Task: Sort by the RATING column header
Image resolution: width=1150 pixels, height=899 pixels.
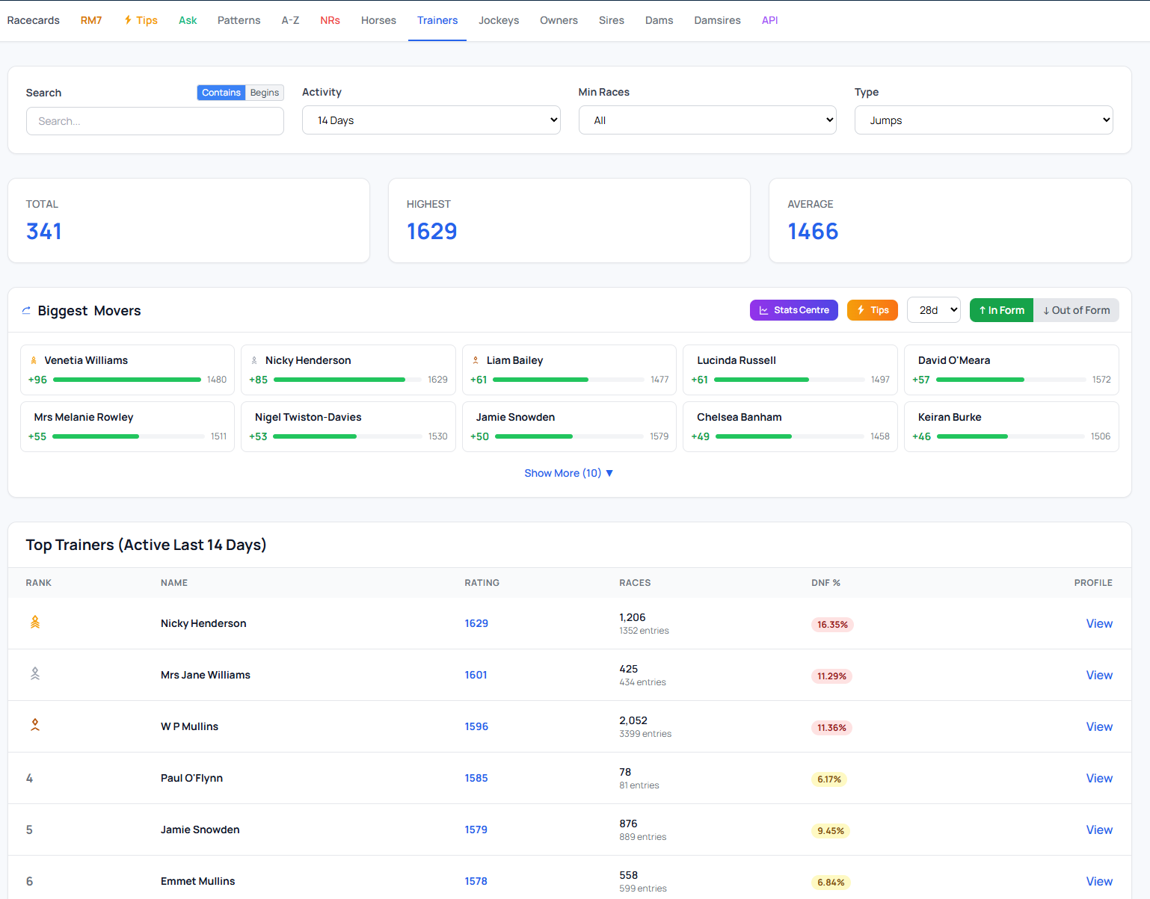Action: click(x=482, y=583)
